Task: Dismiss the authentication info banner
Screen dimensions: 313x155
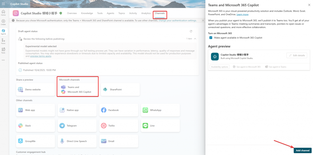Action: [203, 20]
